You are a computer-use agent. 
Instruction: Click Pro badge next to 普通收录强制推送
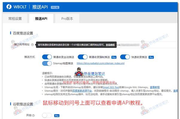114,57
